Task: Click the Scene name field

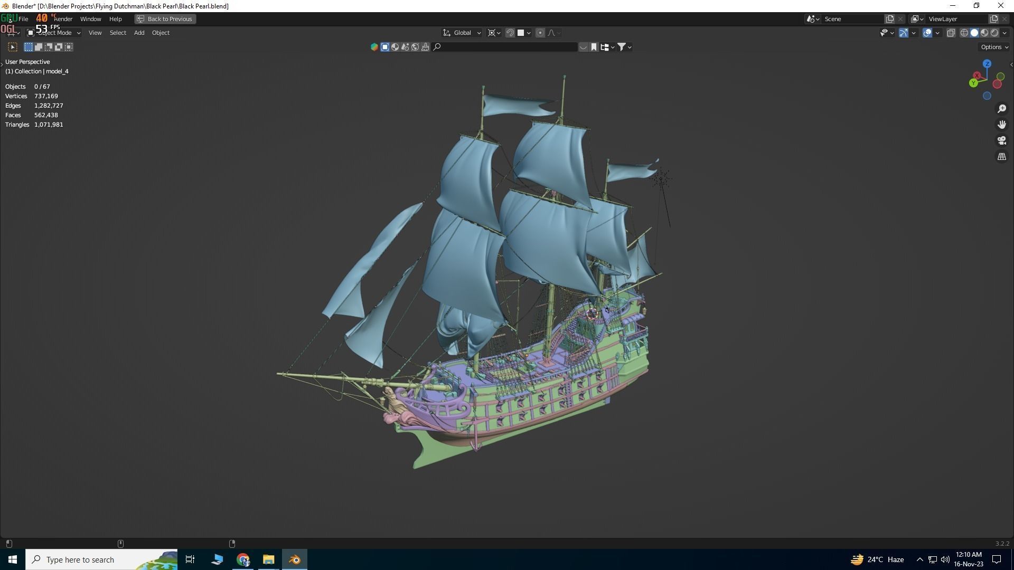Action: point(853,18)
